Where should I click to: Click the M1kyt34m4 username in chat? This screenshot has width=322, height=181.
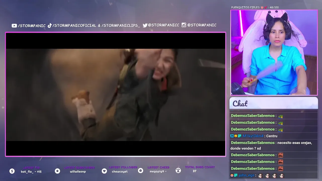point(253,136)
